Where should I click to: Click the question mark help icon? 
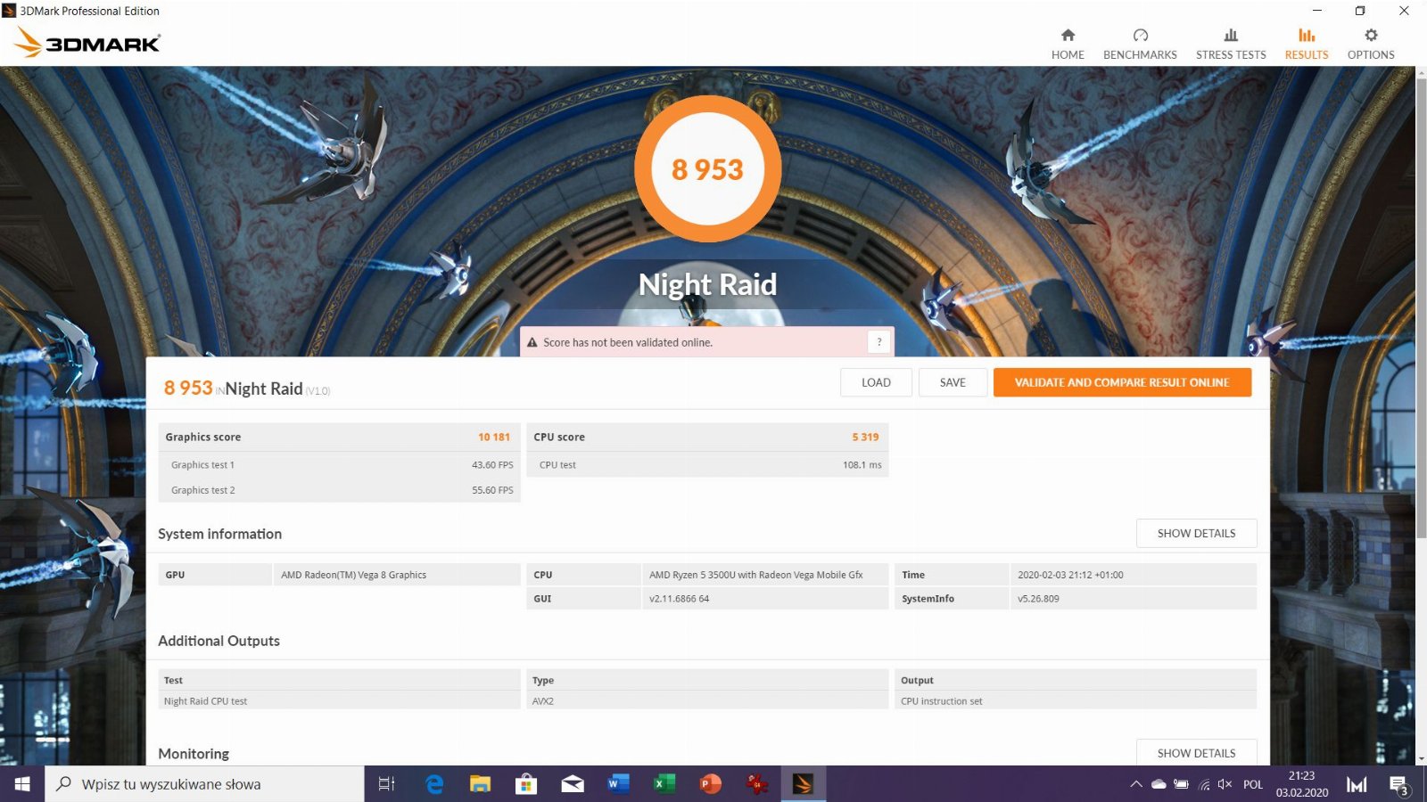(878, 342)
